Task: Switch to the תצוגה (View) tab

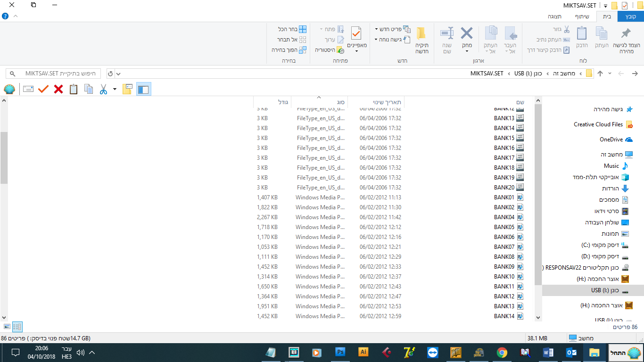Action: coord(554,16)
